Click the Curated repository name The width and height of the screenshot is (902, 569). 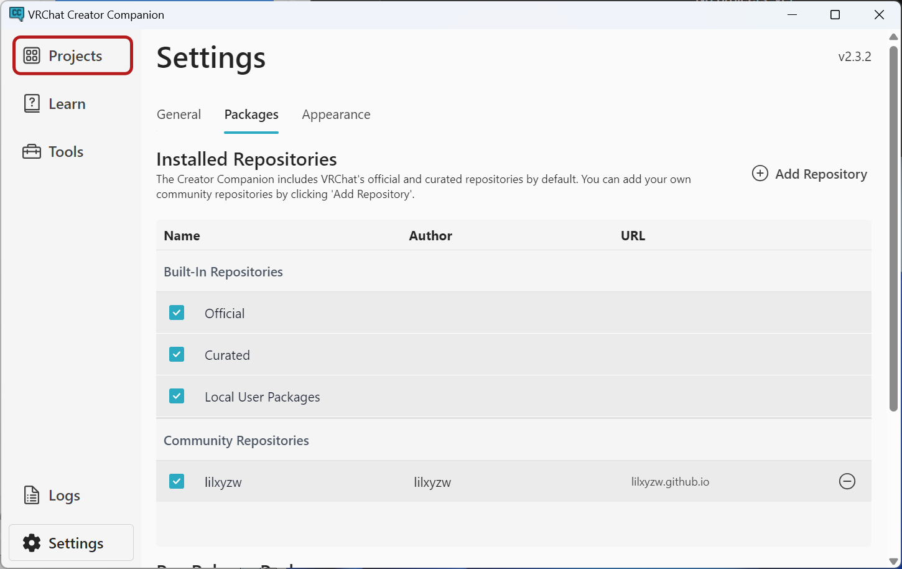click(x=227, y=355)
